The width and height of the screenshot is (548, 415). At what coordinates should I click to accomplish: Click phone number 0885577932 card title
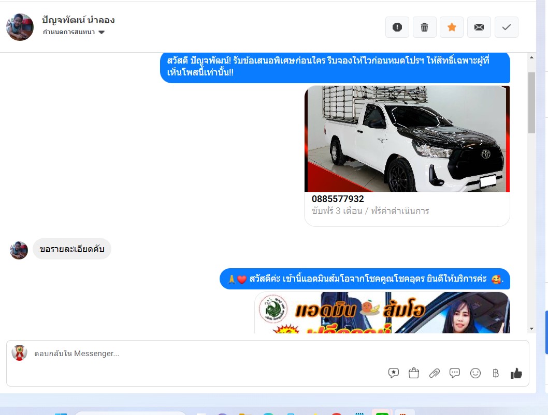[x=338, y=199]
